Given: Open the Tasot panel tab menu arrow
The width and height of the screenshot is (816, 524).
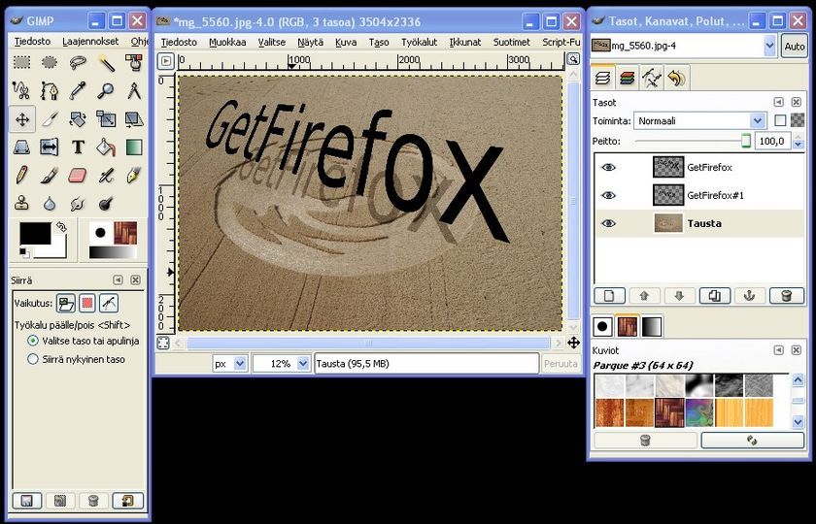Looking at the screenshot, I should (x=778, y=103).
